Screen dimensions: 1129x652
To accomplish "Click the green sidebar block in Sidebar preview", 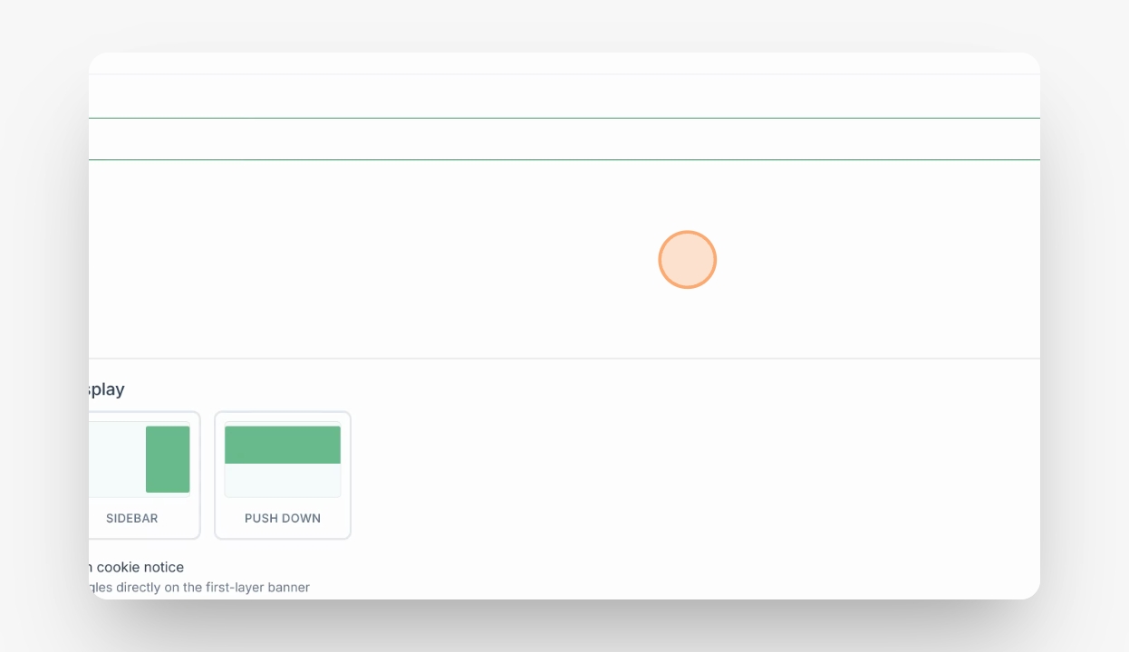I will tap(168, 459).
